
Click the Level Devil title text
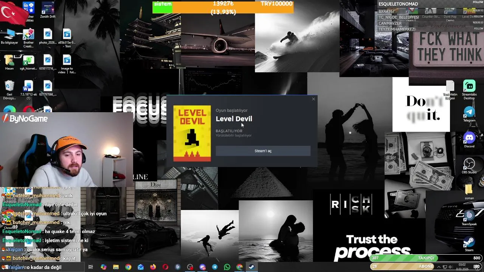click(x=234, y=119)
